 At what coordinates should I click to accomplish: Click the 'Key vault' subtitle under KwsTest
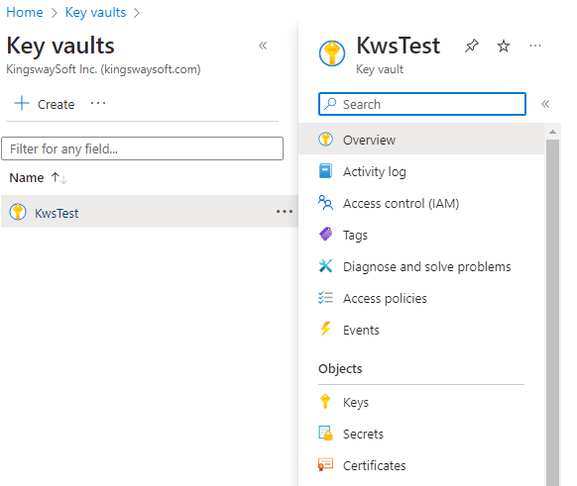click(x=380, y=69)
